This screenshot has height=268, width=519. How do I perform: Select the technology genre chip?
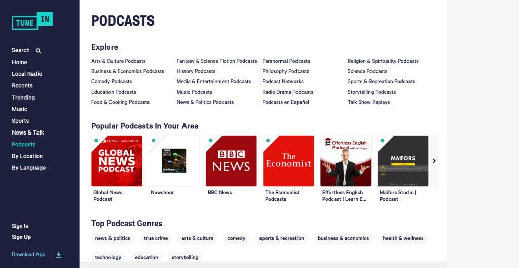108,257
